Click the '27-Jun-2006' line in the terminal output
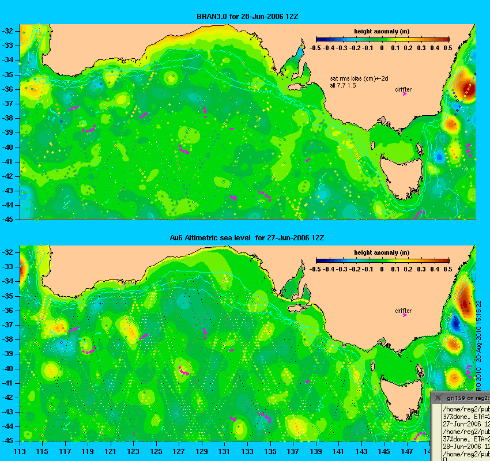This screenshot has height=461, width=490. point(466,424)
